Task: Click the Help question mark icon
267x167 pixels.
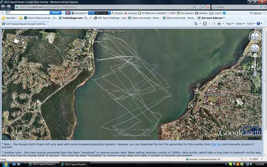Action: tap(258, 24)
